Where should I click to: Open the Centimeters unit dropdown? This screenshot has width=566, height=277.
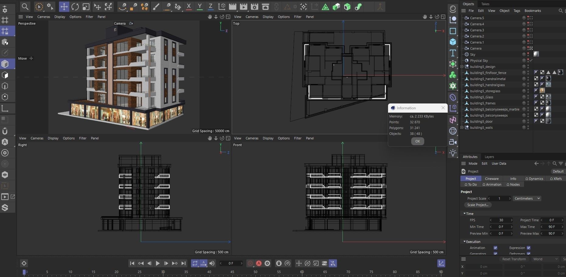point(527,198)
